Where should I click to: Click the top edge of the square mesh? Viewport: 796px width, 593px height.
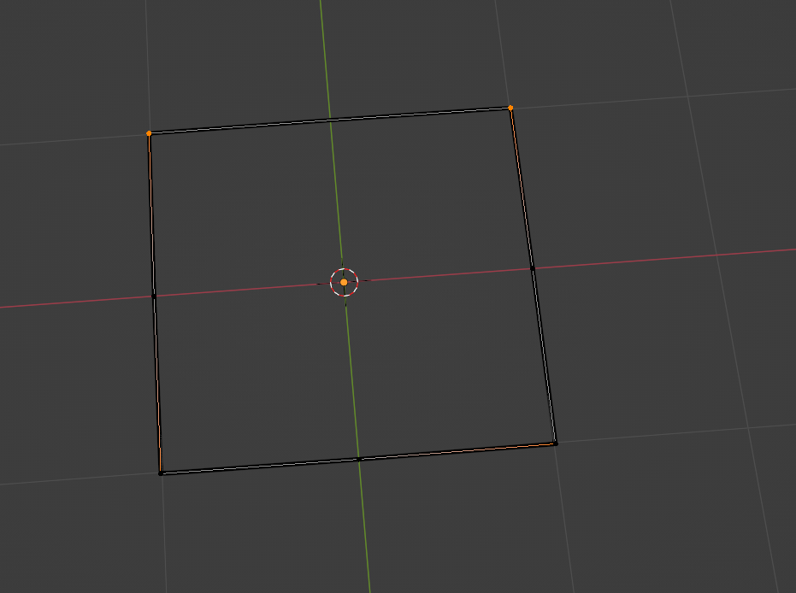pyautogui.click(x=329, y=120)
